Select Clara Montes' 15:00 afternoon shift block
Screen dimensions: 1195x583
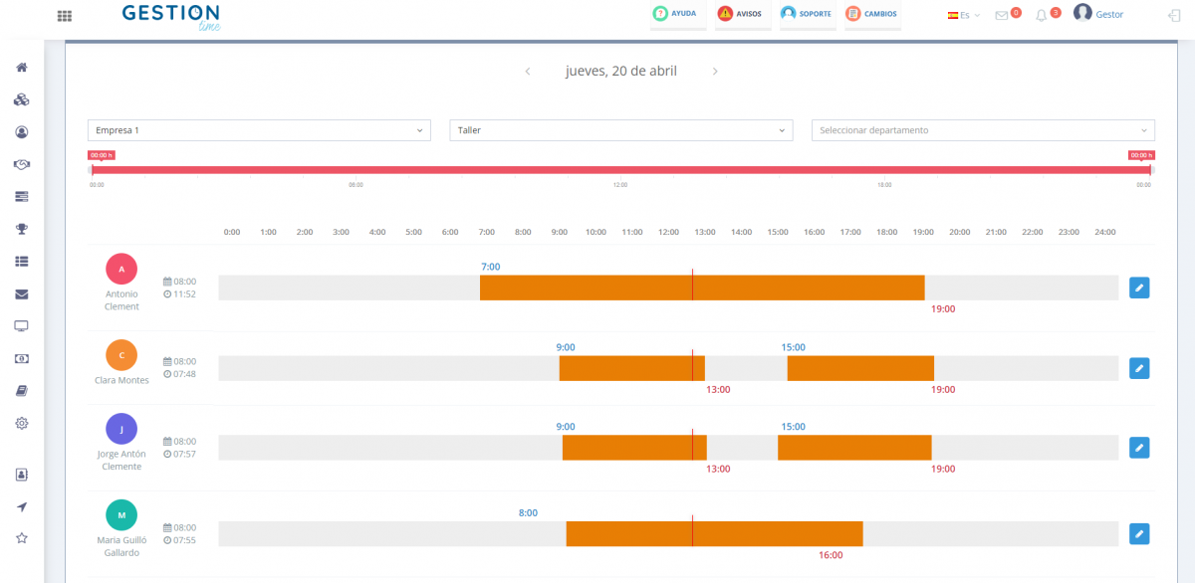860,368
